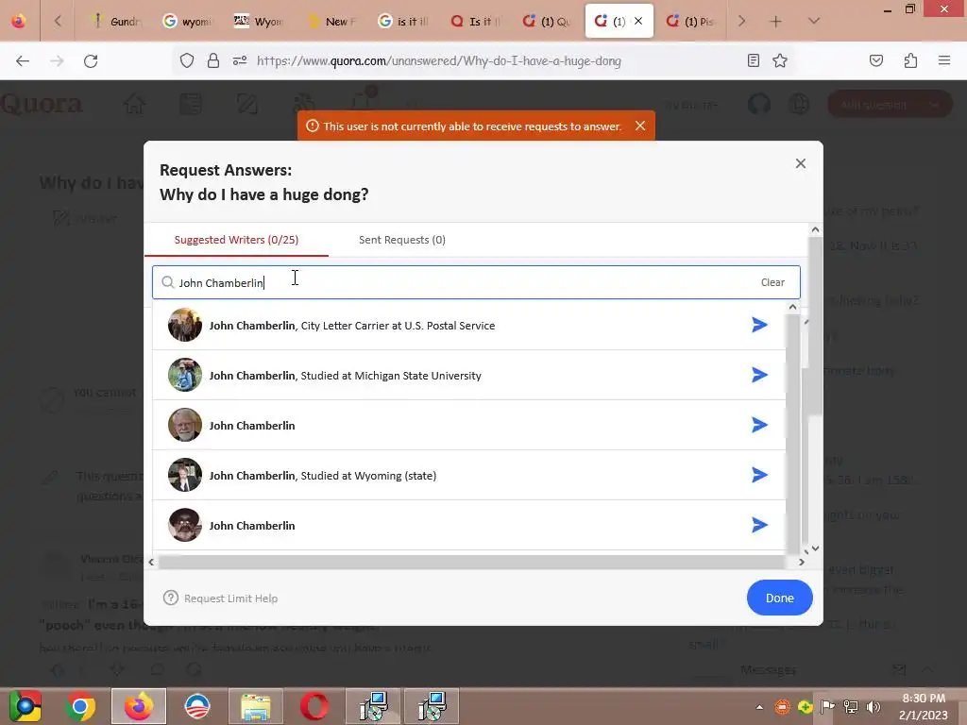Click the results list scroll-up arrow
Screen dimensions: 967x725
point(792,307)
